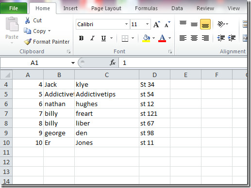251x188 pixels.
Task: Align text right
Action: 205,38
